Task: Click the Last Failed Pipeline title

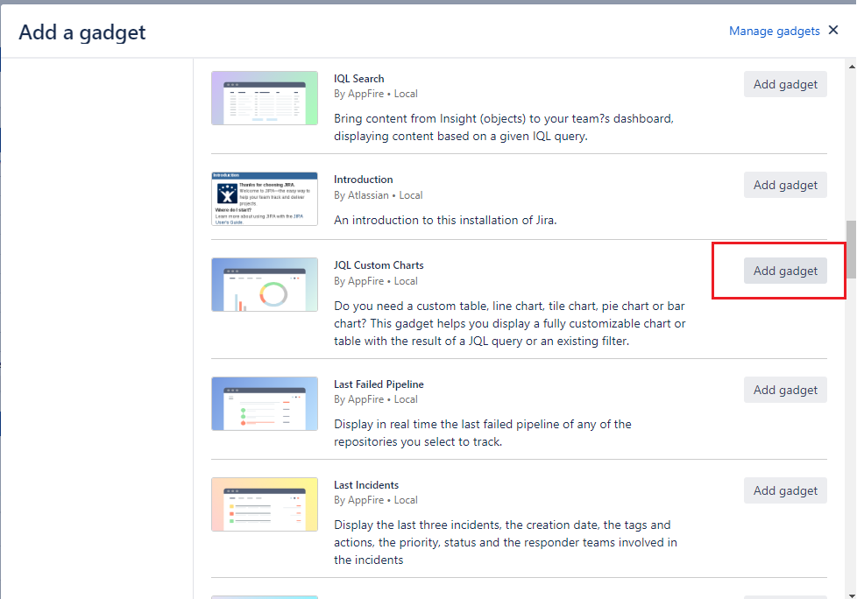Action: [x=379, y=384]
